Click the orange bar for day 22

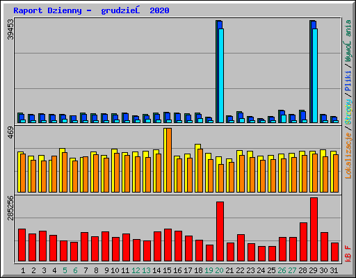pos(242,174)
